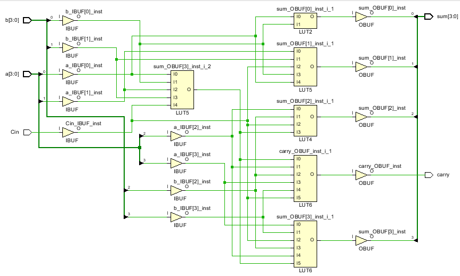Select the sum_OBUF[2]_inst output buffer symbol
Screen dimensions: 460x276
[x=361, y=117]
